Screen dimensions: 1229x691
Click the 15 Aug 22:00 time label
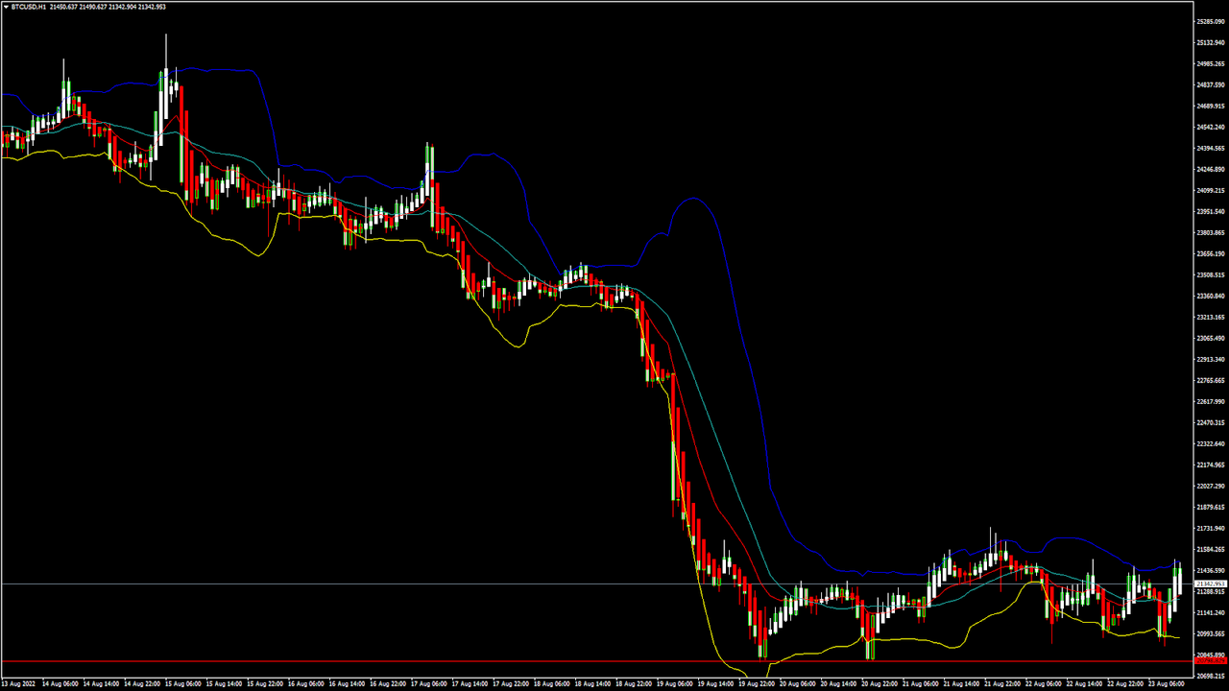(265, 684)
